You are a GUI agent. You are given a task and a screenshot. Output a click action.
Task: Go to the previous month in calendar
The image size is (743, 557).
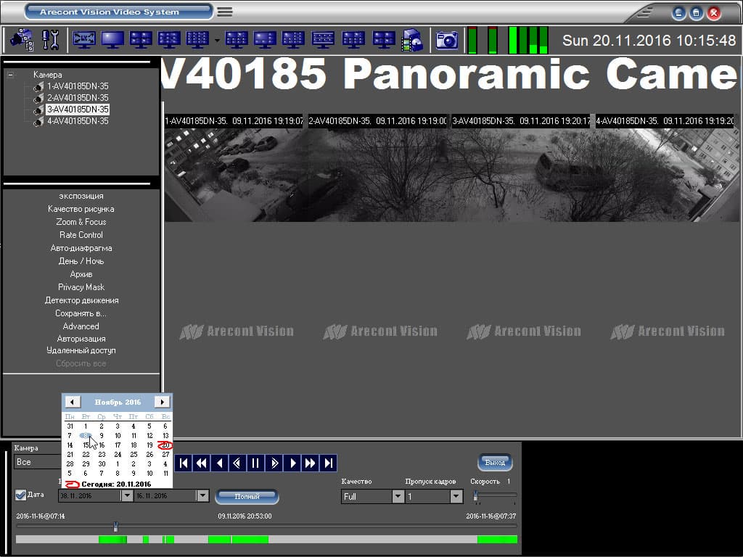pos(73,402)
